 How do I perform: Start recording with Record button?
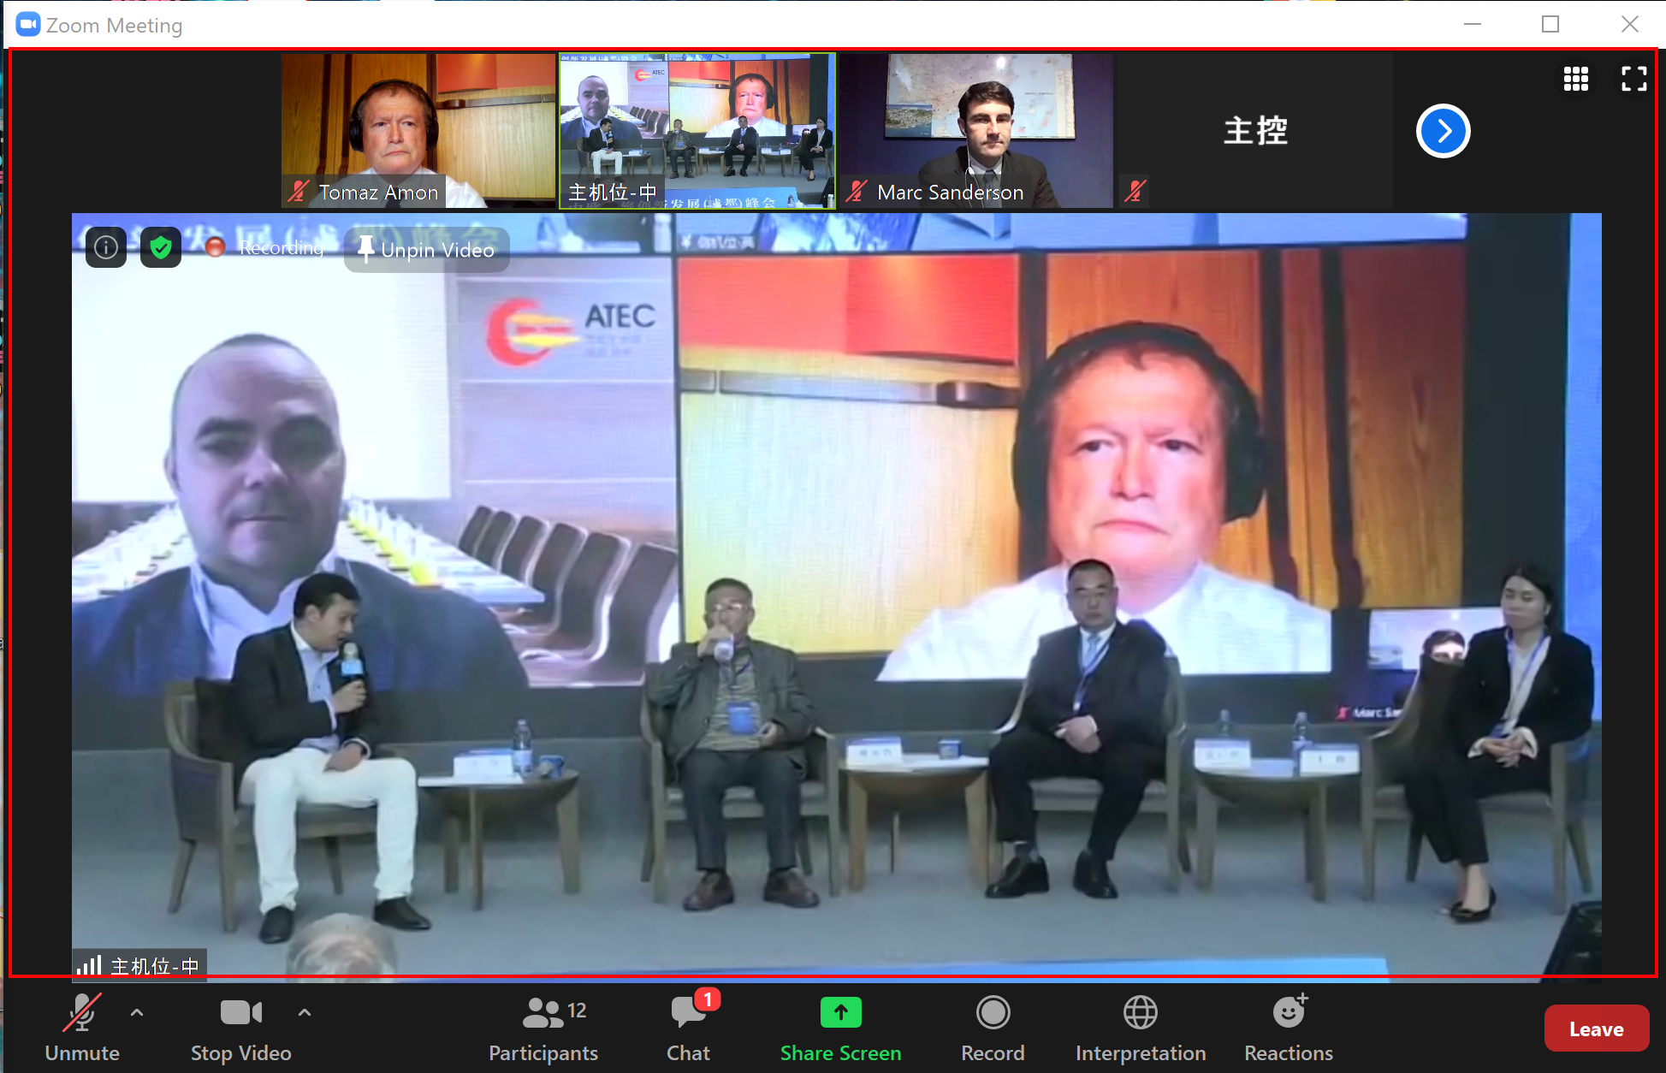[993, 1028]
